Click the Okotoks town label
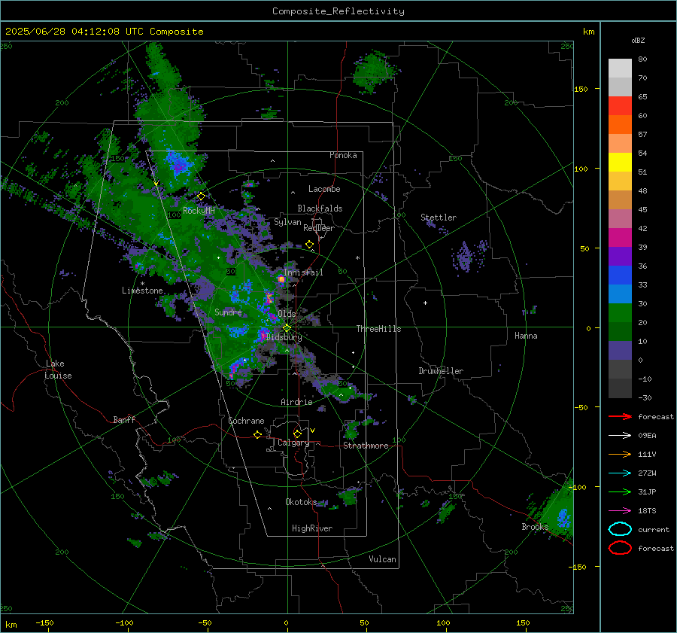The image size is (677, 633). pos(301,501)
